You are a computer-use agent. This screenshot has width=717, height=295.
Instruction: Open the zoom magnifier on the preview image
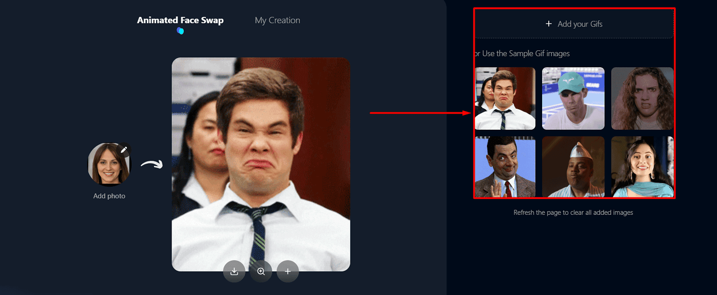(x=261, y=271)
